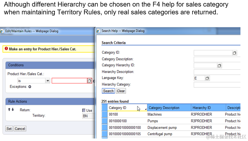Move rule action down with down arrow

[x=13, y=109]
